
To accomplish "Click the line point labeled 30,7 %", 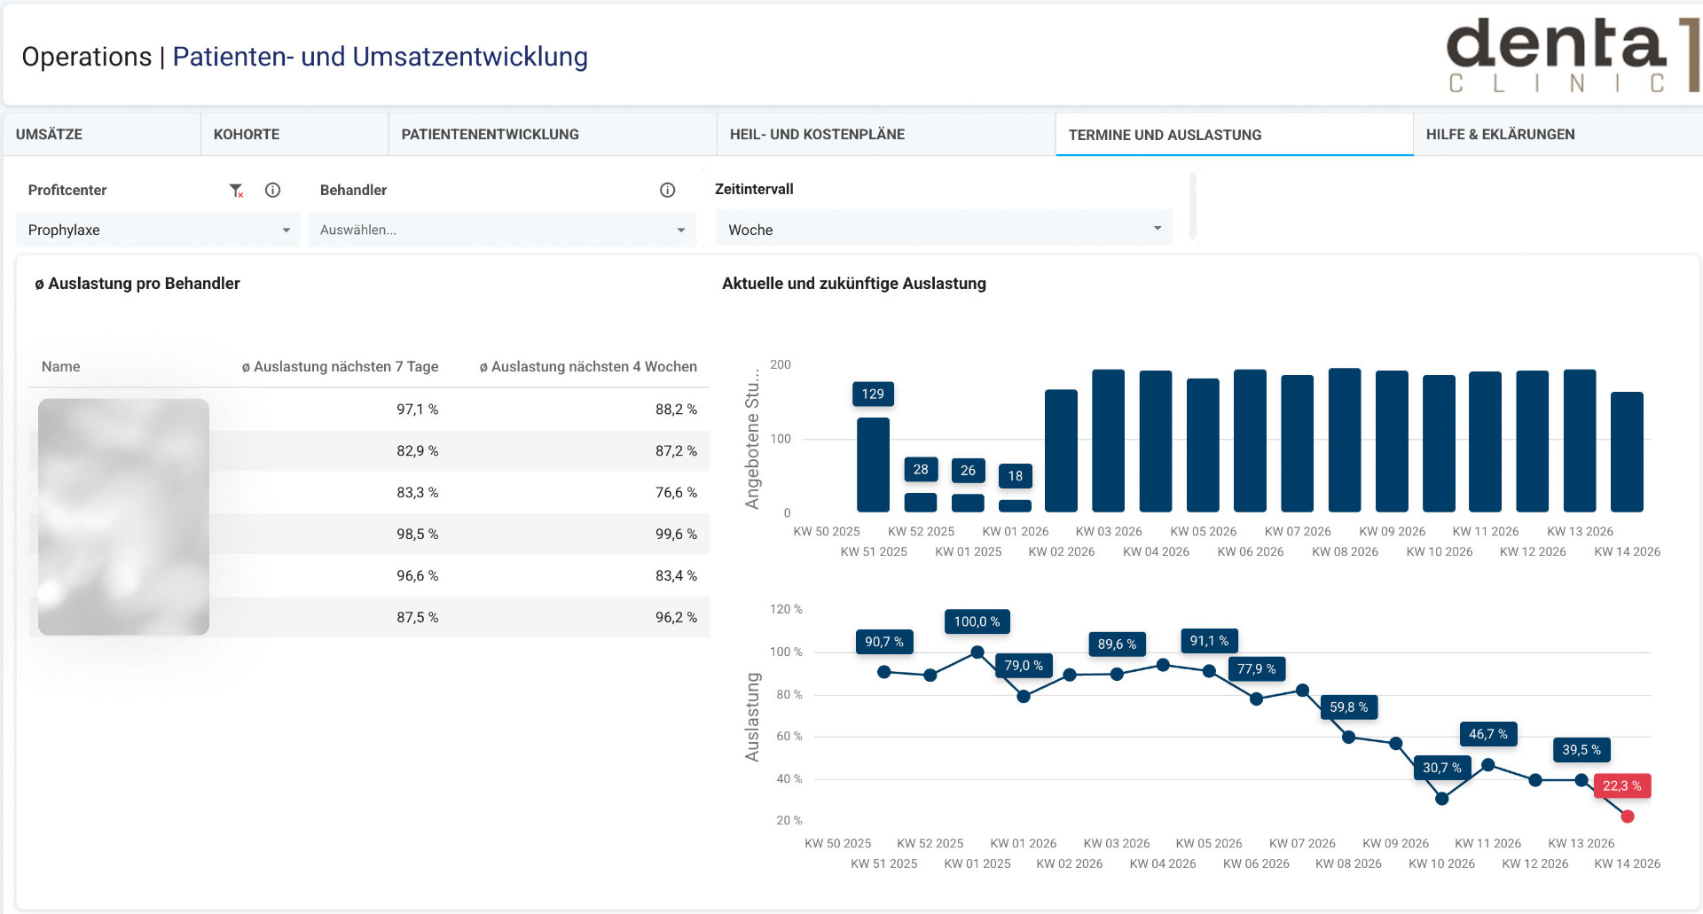I will 1442,799.
